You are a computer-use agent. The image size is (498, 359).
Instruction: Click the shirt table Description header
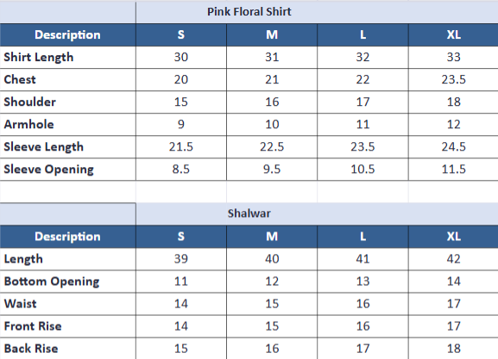pyautogui.click(x=67, y=34)
